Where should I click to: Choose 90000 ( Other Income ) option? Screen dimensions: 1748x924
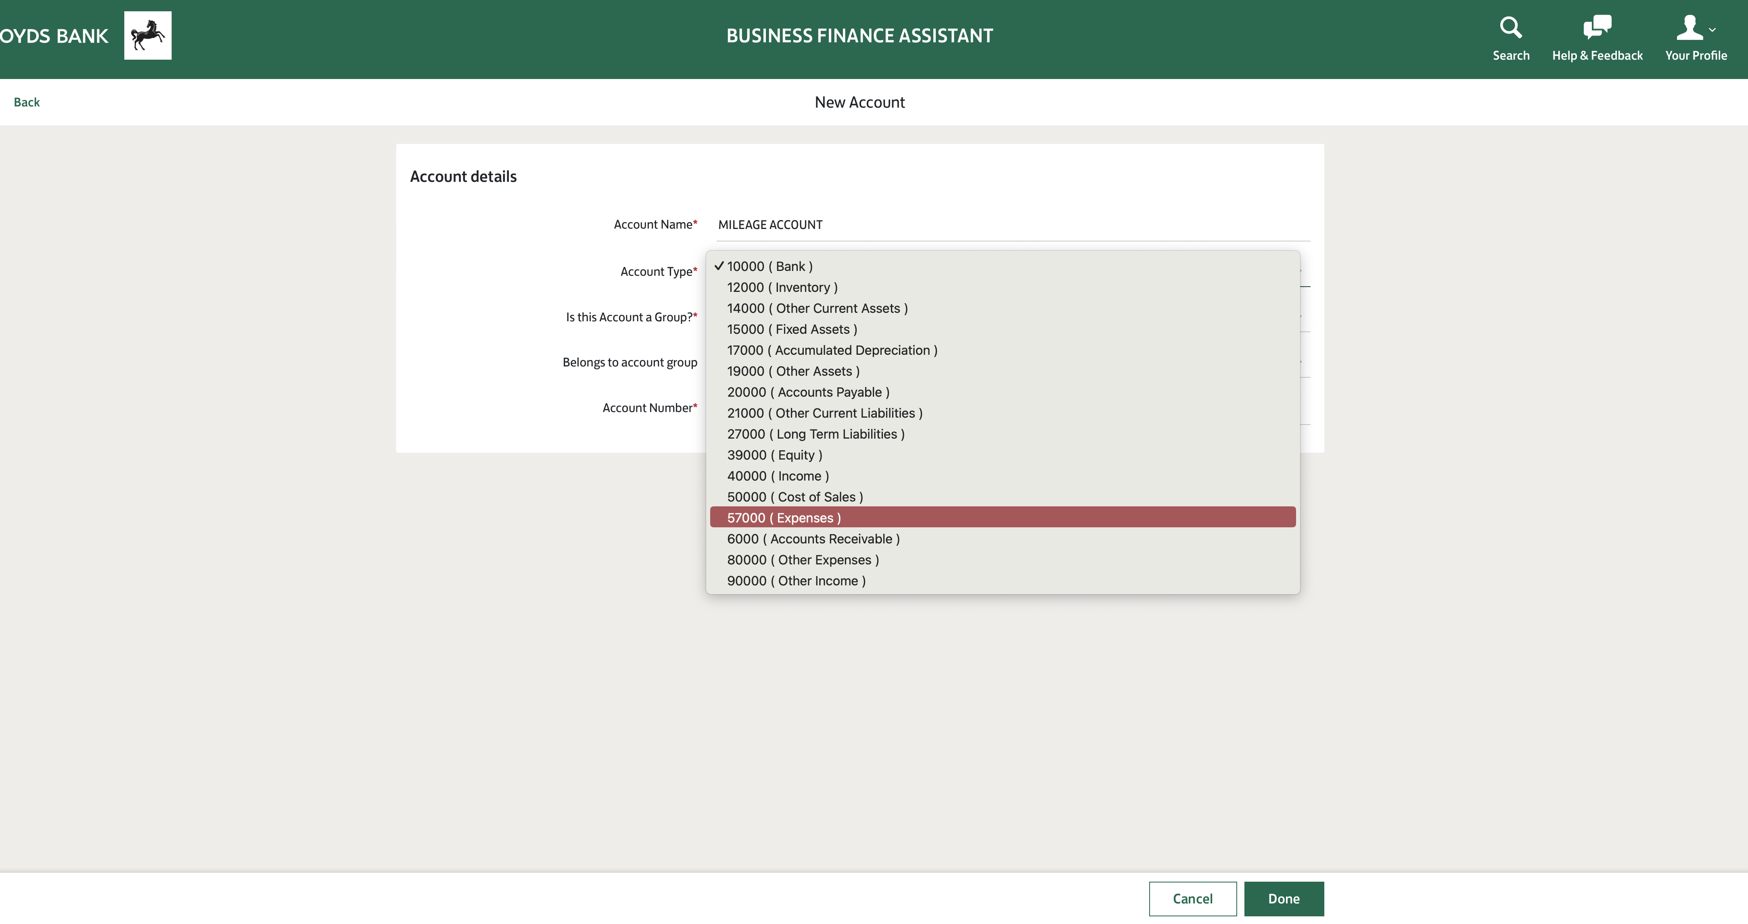[1003, 582]
